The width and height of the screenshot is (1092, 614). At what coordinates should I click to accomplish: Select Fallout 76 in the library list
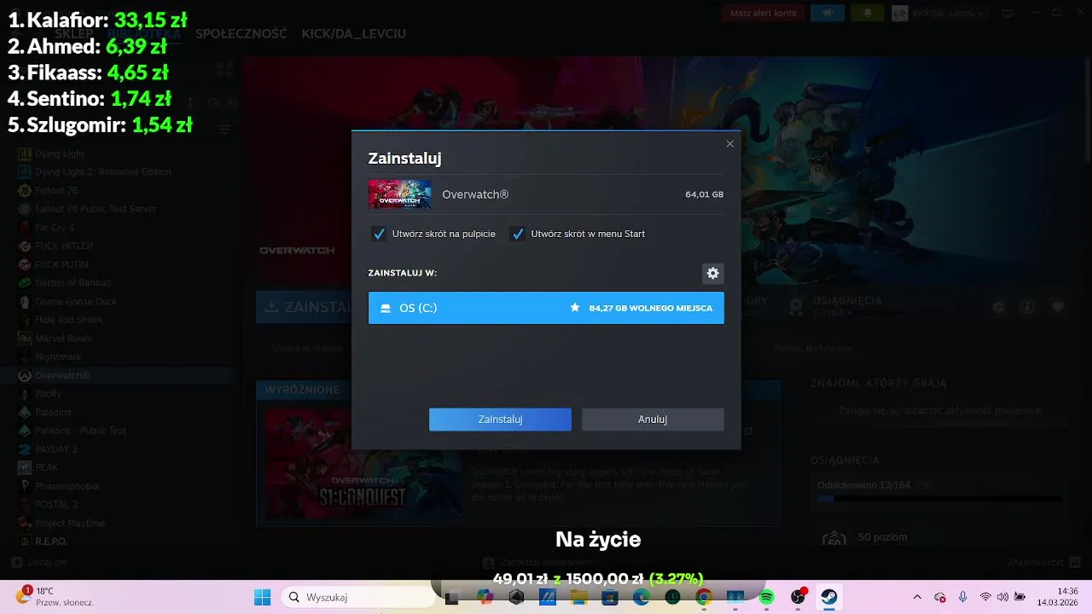(x=56, y=190)
